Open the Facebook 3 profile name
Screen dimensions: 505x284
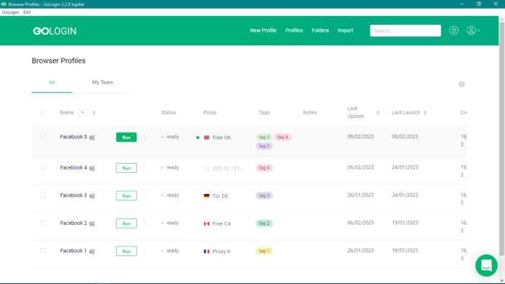pyautogui.click(x=74, y=195)
